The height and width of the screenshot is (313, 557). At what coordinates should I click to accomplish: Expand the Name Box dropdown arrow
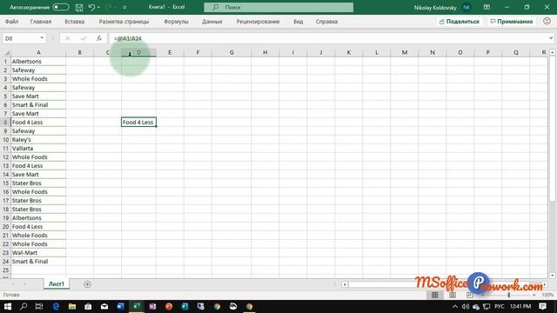(x=42, y=38)
